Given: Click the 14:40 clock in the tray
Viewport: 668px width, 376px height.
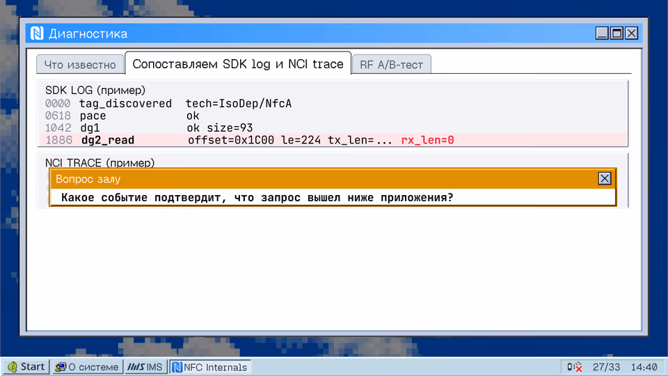Looking at the screenshot, I should pos(644,367).
